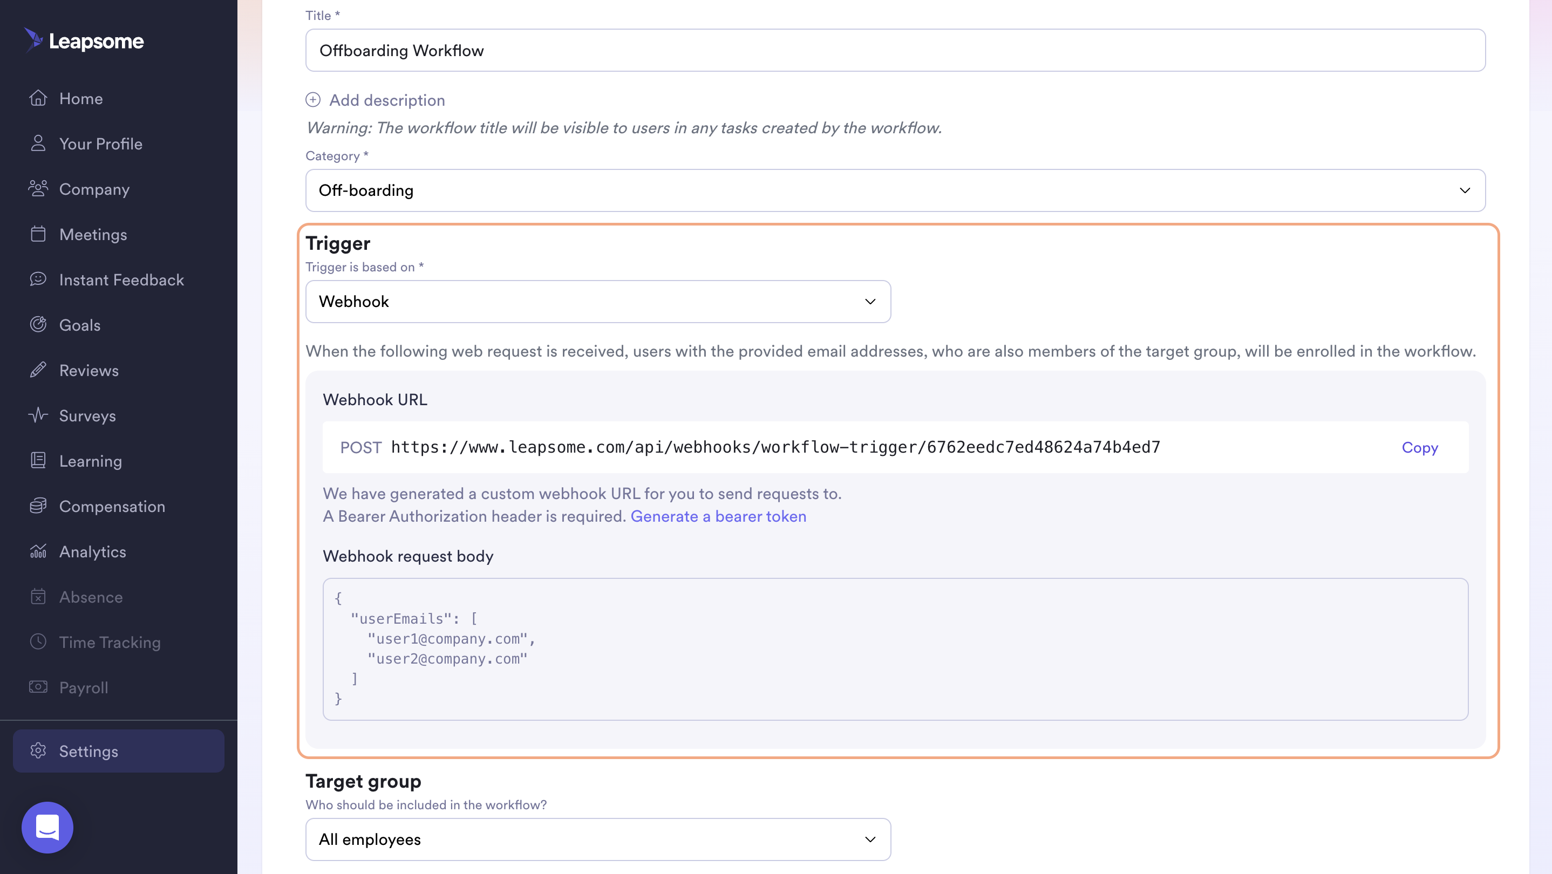The width and height of the screenshot is (1552, 874).
Task: Open Reviews section
Action: (89, 370)
